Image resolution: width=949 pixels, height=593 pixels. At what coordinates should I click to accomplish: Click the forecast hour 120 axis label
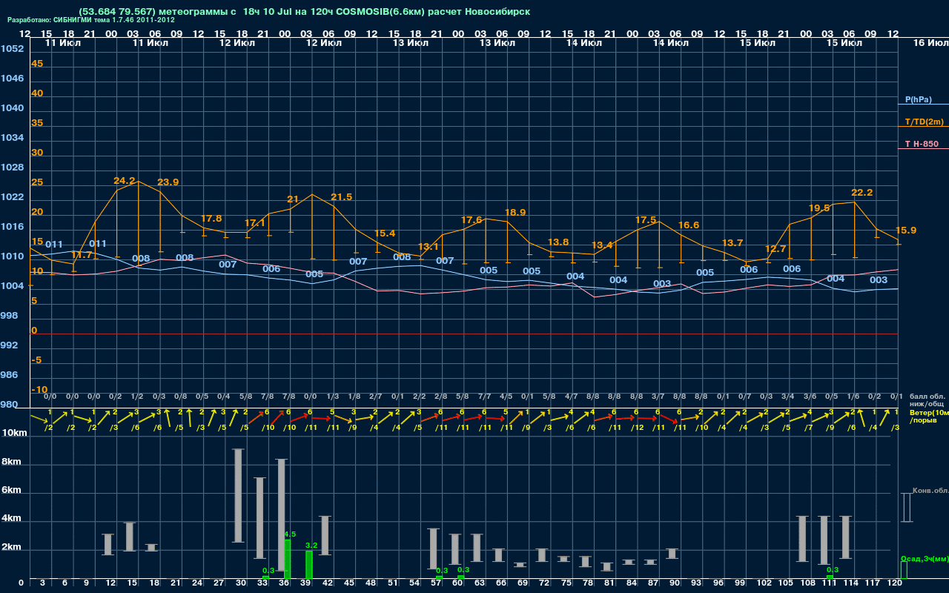895,583
